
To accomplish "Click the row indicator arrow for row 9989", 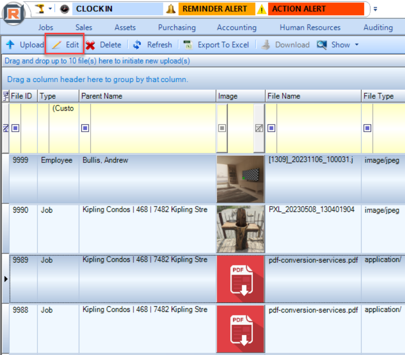I will 6,279.
